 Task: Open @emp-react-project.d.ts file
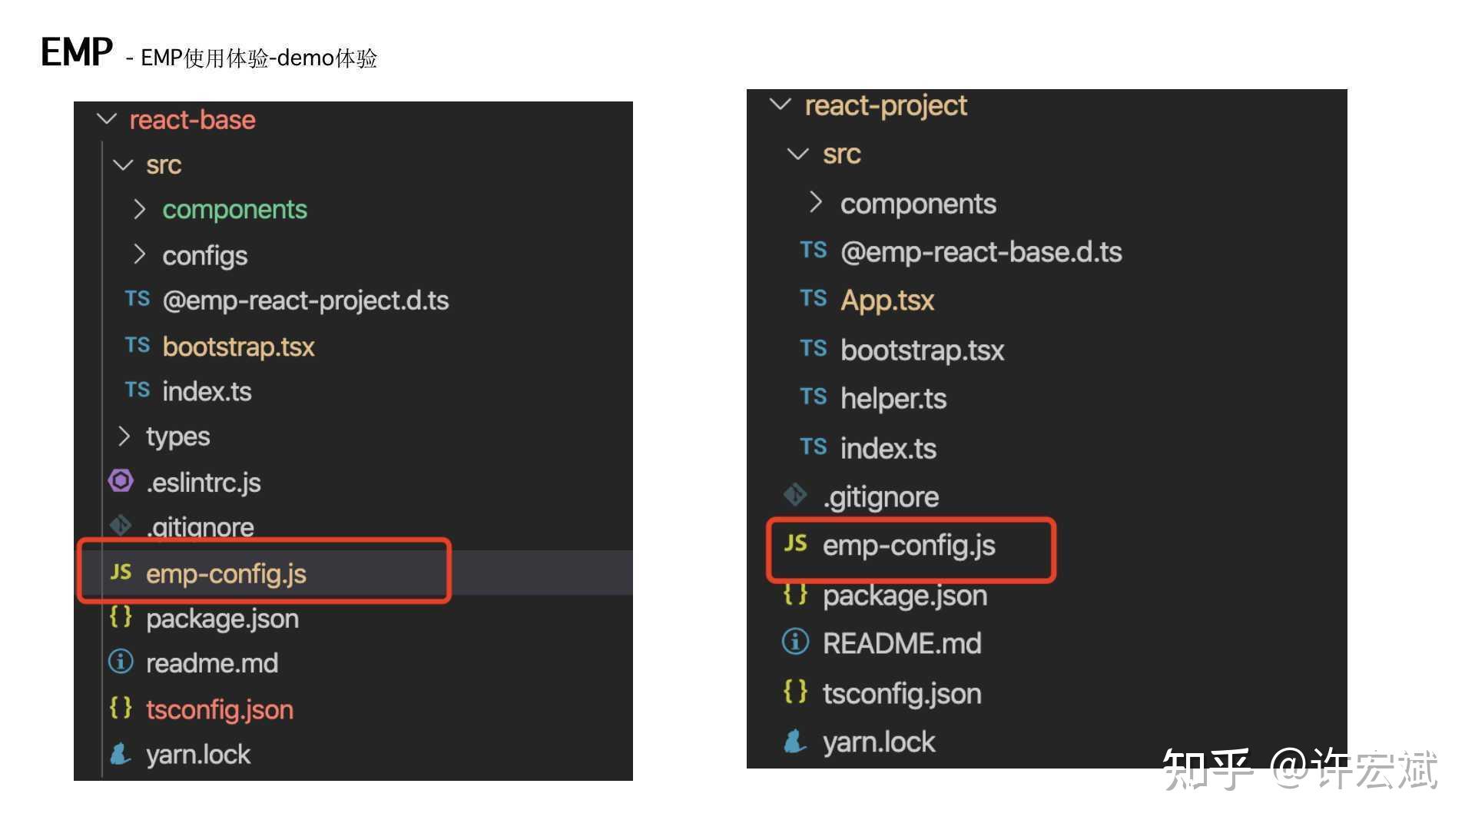pos(305,300)
